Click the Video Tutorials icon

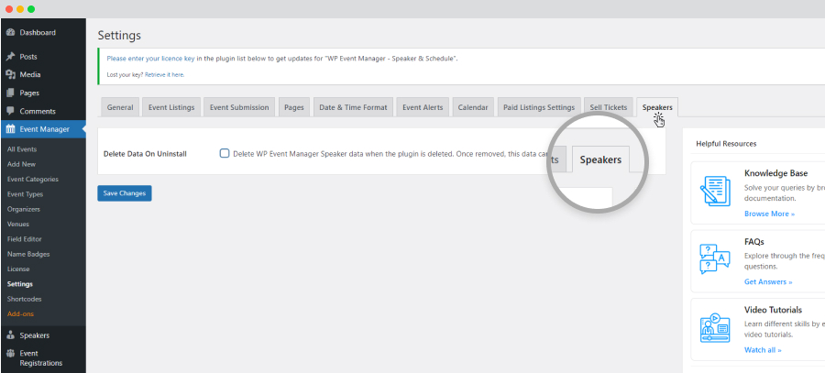pyautogui.click(x=715, y=327)
